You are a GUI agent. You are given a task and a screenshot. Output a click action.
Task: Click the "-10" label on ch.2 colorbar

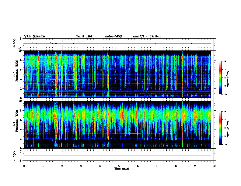[225, 145]
